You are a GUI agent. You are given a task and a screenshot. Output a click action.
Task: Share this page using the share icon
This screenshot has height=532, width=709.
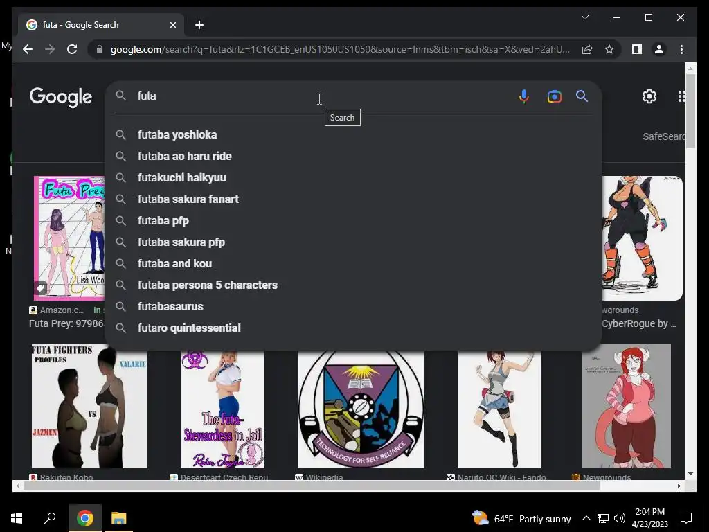point(587,49)
